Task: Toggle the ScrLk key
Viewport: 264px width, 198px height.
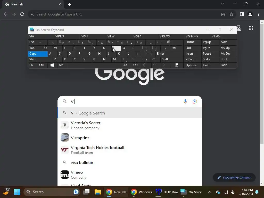Action: coord(210,59)
